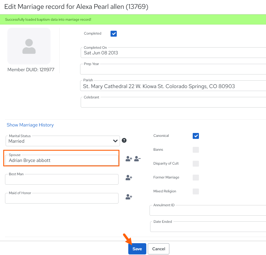Add a spouse with the person-plus icon
The height and width of the screenshot is (255, 266).
(x=129, y=159)
